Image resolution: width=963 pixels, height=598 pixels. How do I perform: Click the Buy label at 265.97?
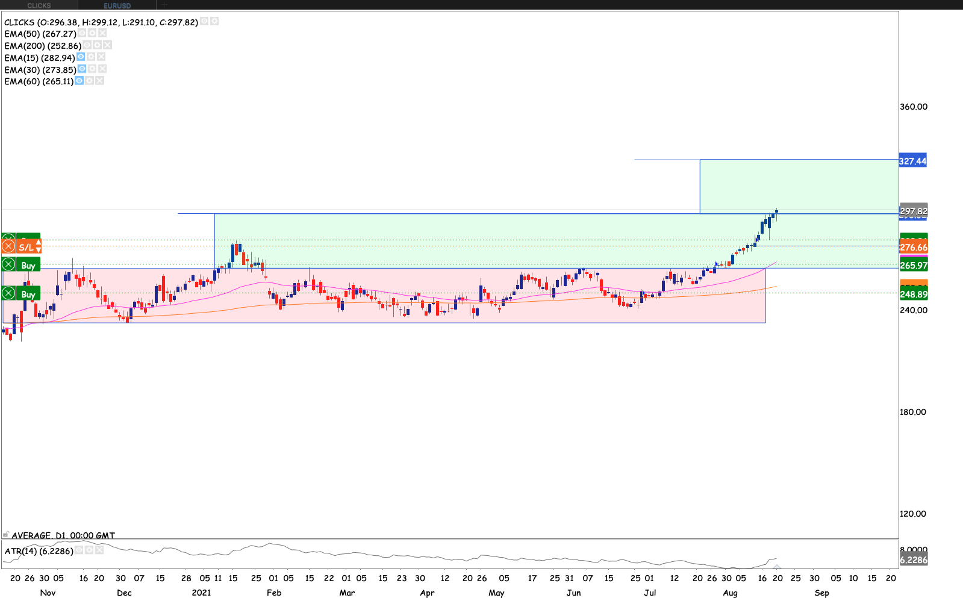point(28,265)
